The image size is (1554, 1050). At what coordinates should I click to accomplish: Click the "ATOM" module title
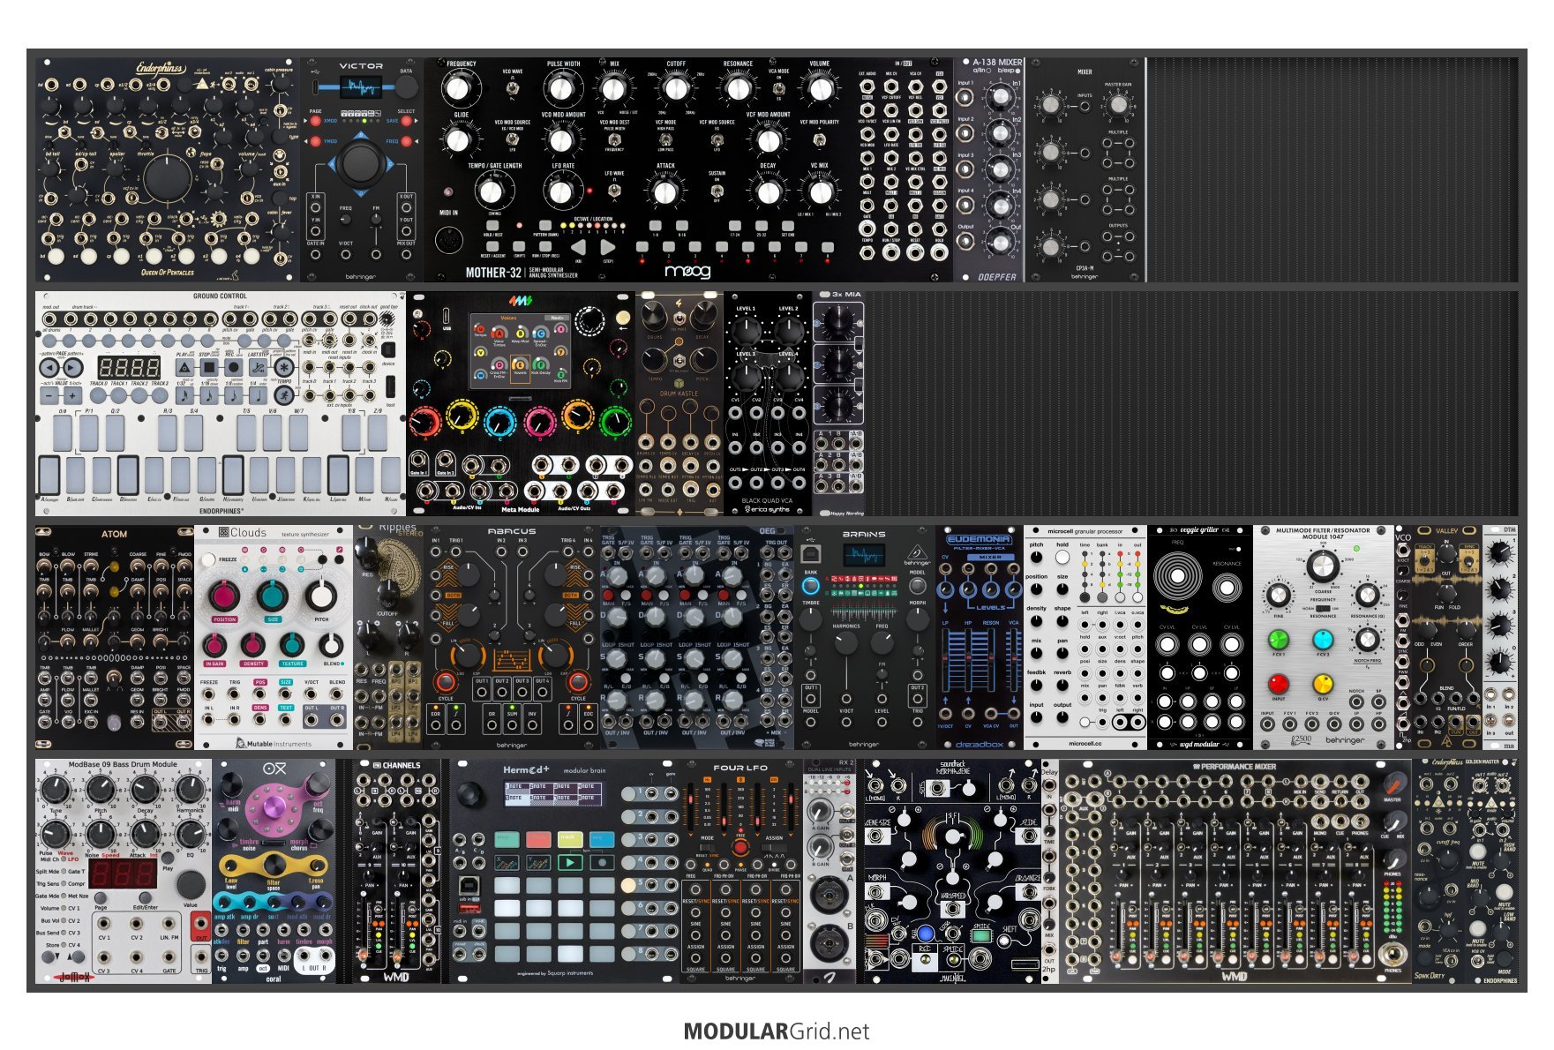[114, 534]
